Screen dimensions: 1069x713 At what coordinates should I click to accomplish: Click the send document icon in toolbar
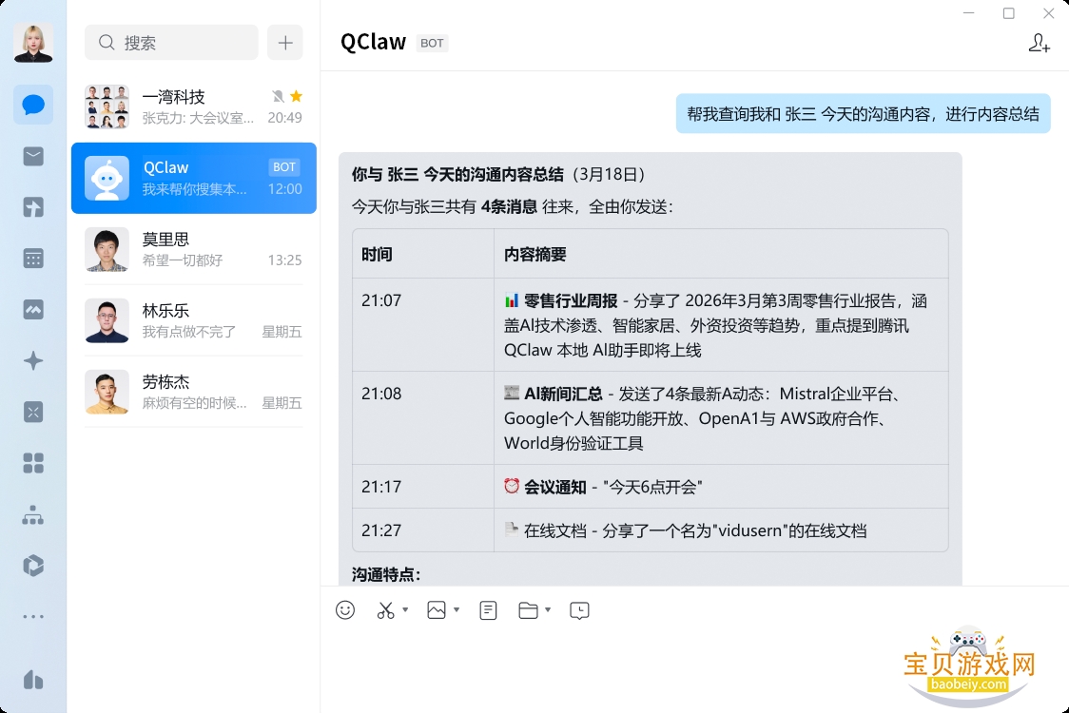tap(488, 610)
